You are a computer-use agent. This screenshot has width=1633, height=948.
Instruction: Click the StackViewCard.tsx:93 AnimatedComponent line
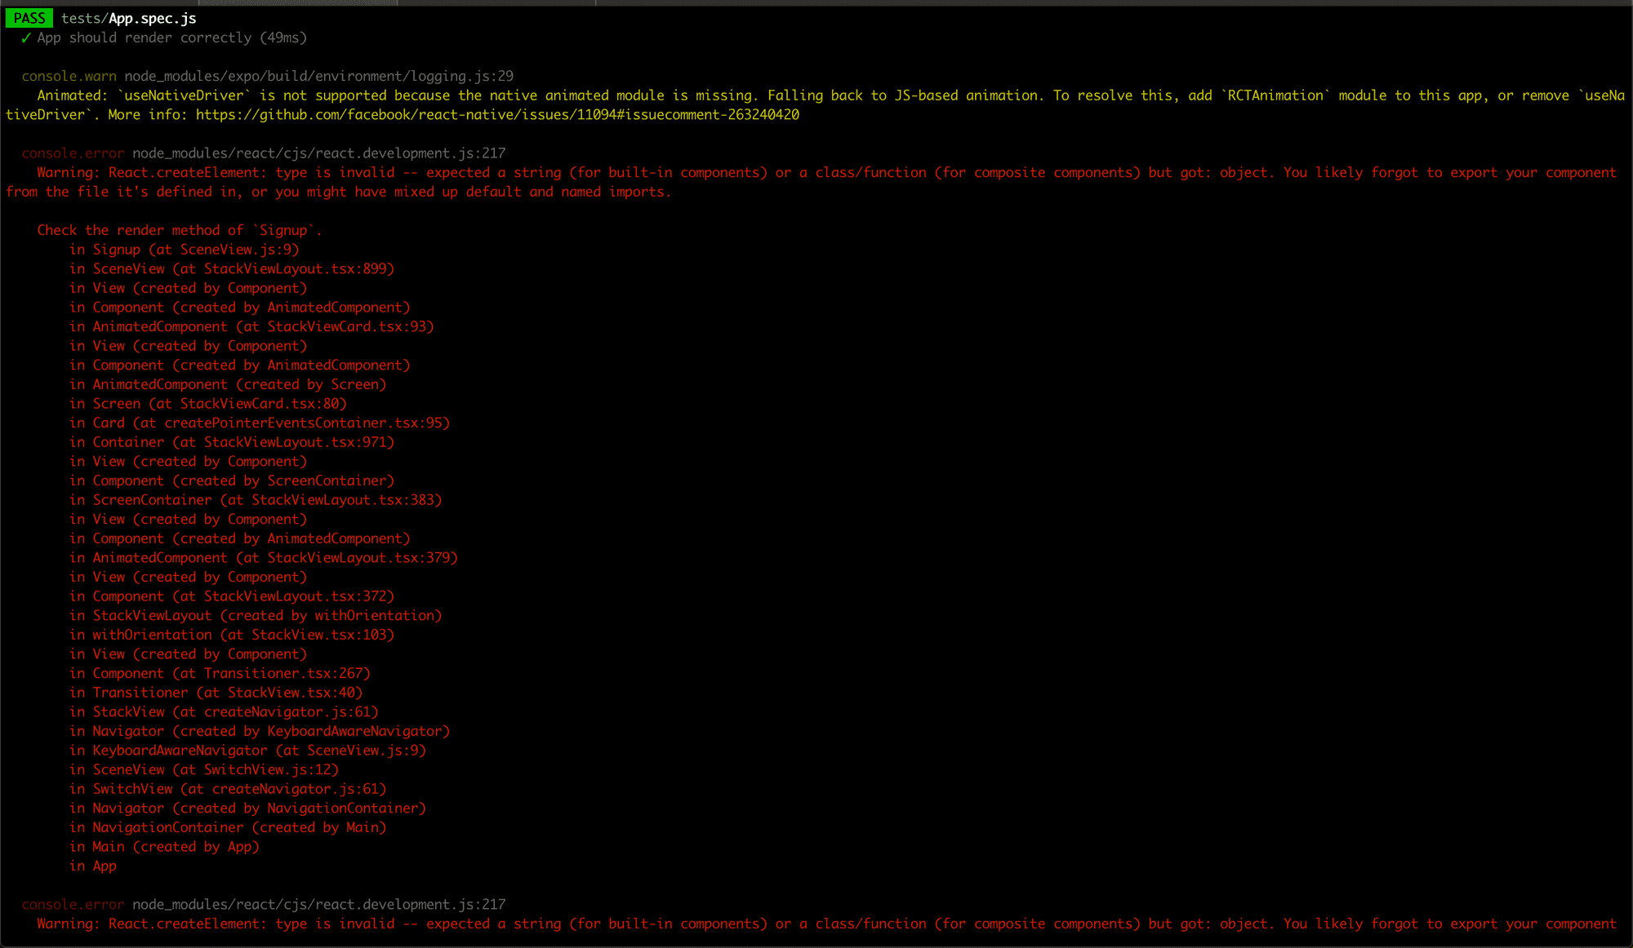click(251, 327)
